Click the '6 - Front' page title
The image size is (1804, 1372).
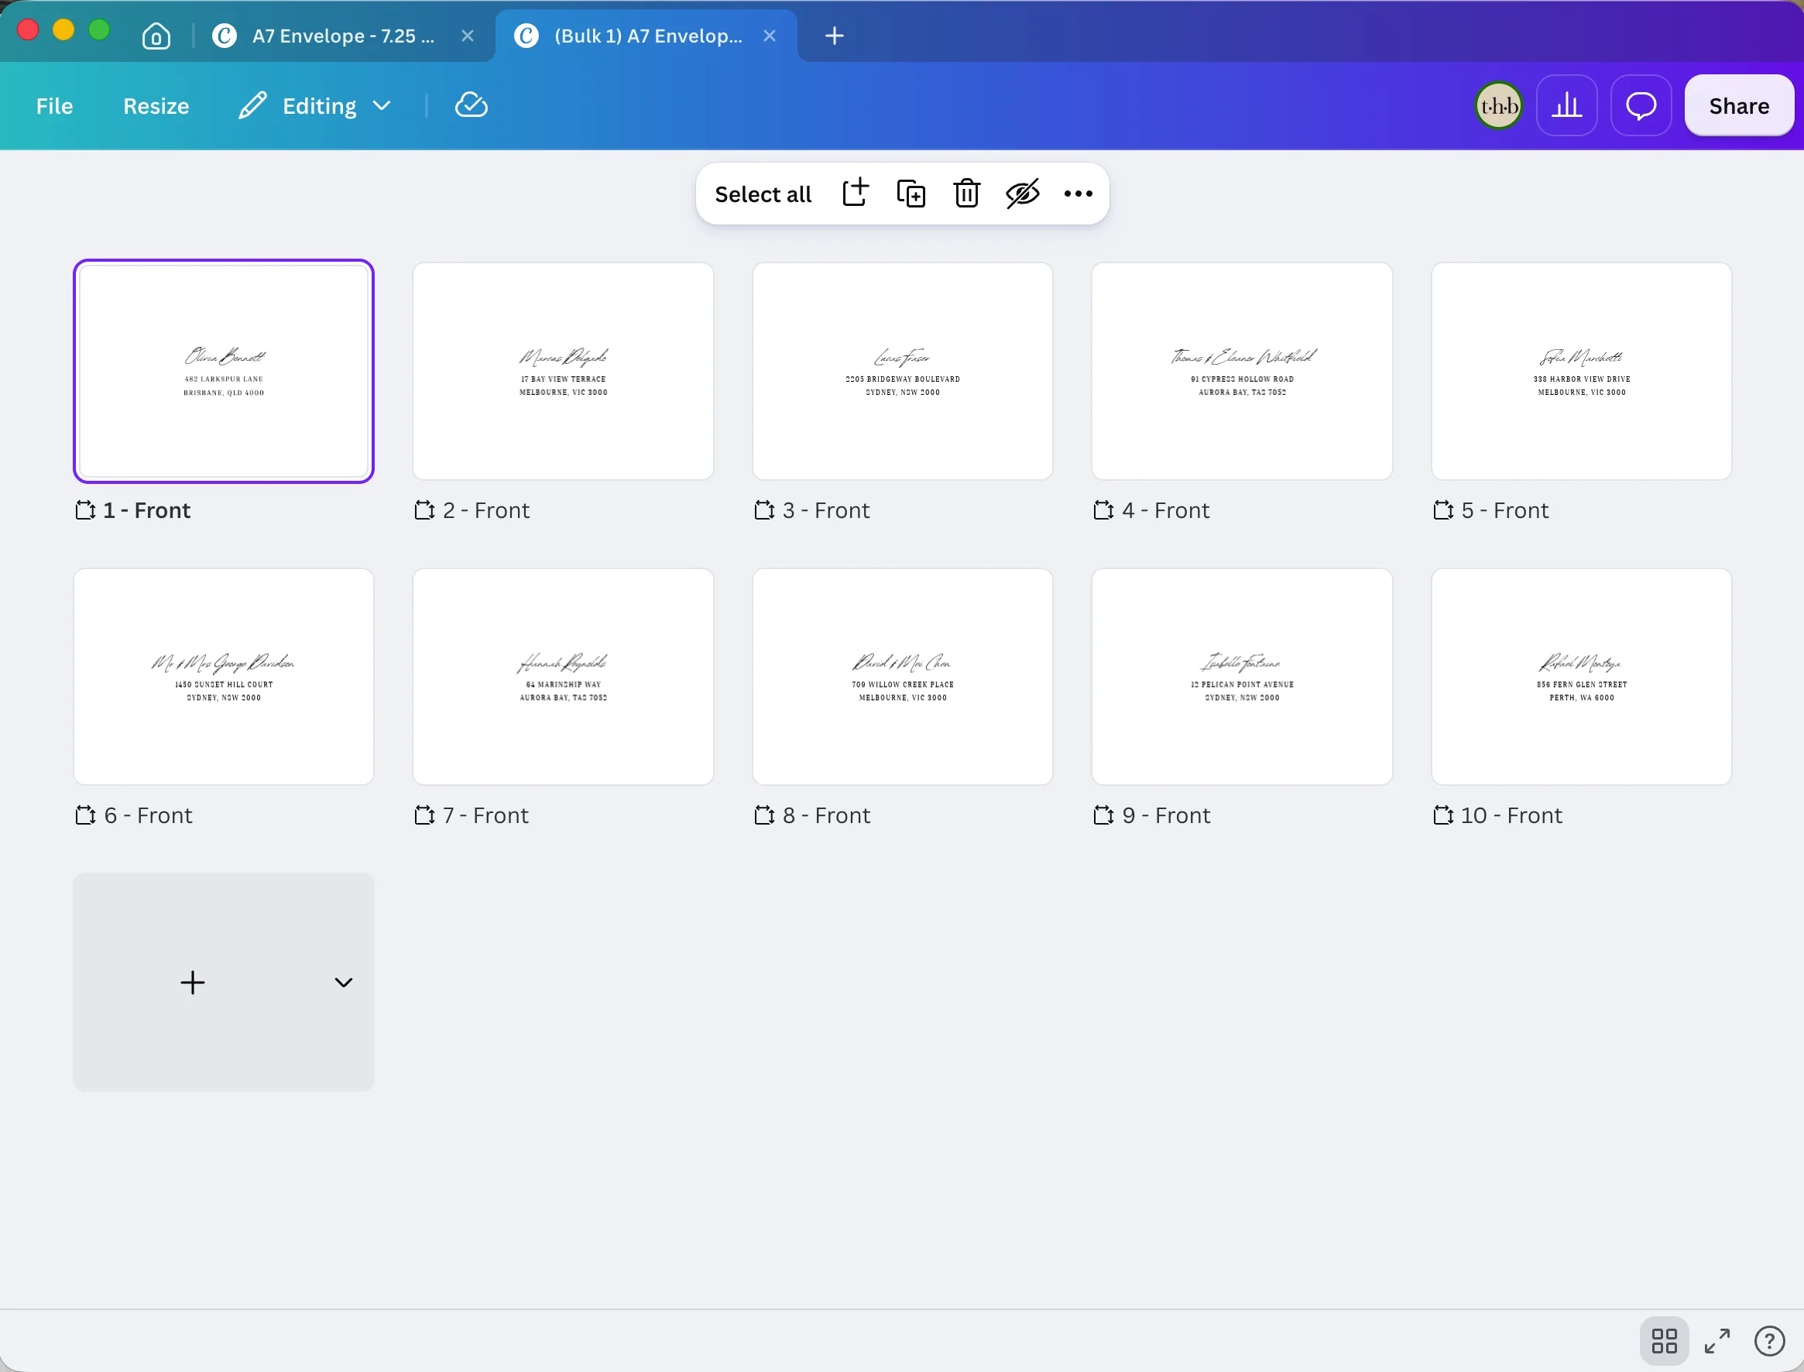point(148,815)
